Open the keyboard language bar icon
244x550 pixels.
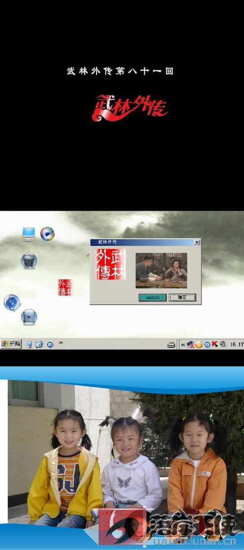[x=171, y=345]
